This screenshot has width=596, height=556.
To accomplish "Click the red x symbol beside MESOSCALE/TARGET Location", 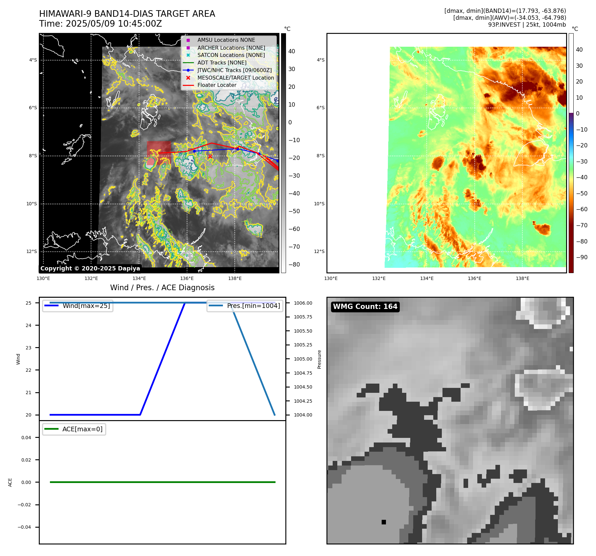I will (x=188, y=78).
